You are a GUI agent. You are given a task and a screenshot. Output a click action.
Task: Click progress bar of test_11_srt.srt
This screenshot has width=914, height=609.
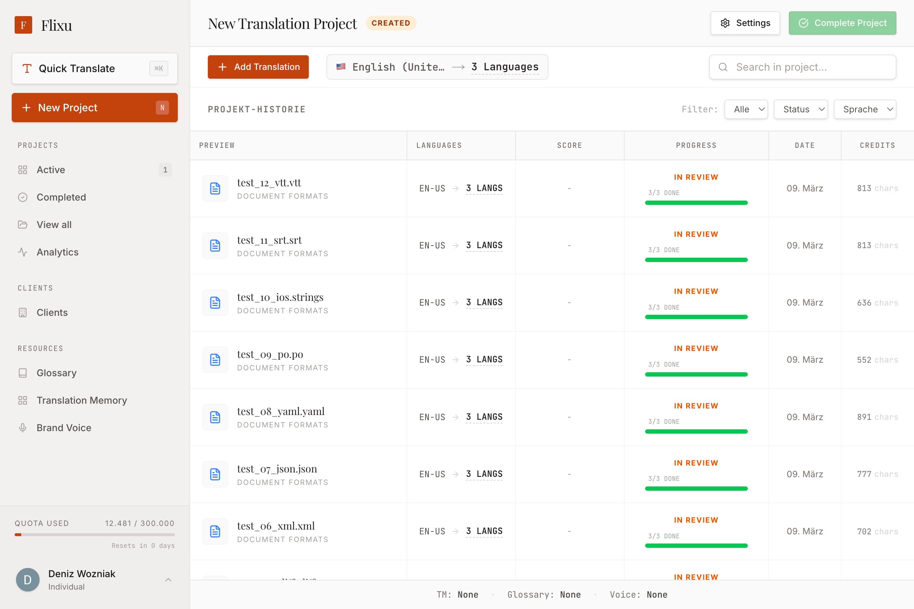pos(696,260)
